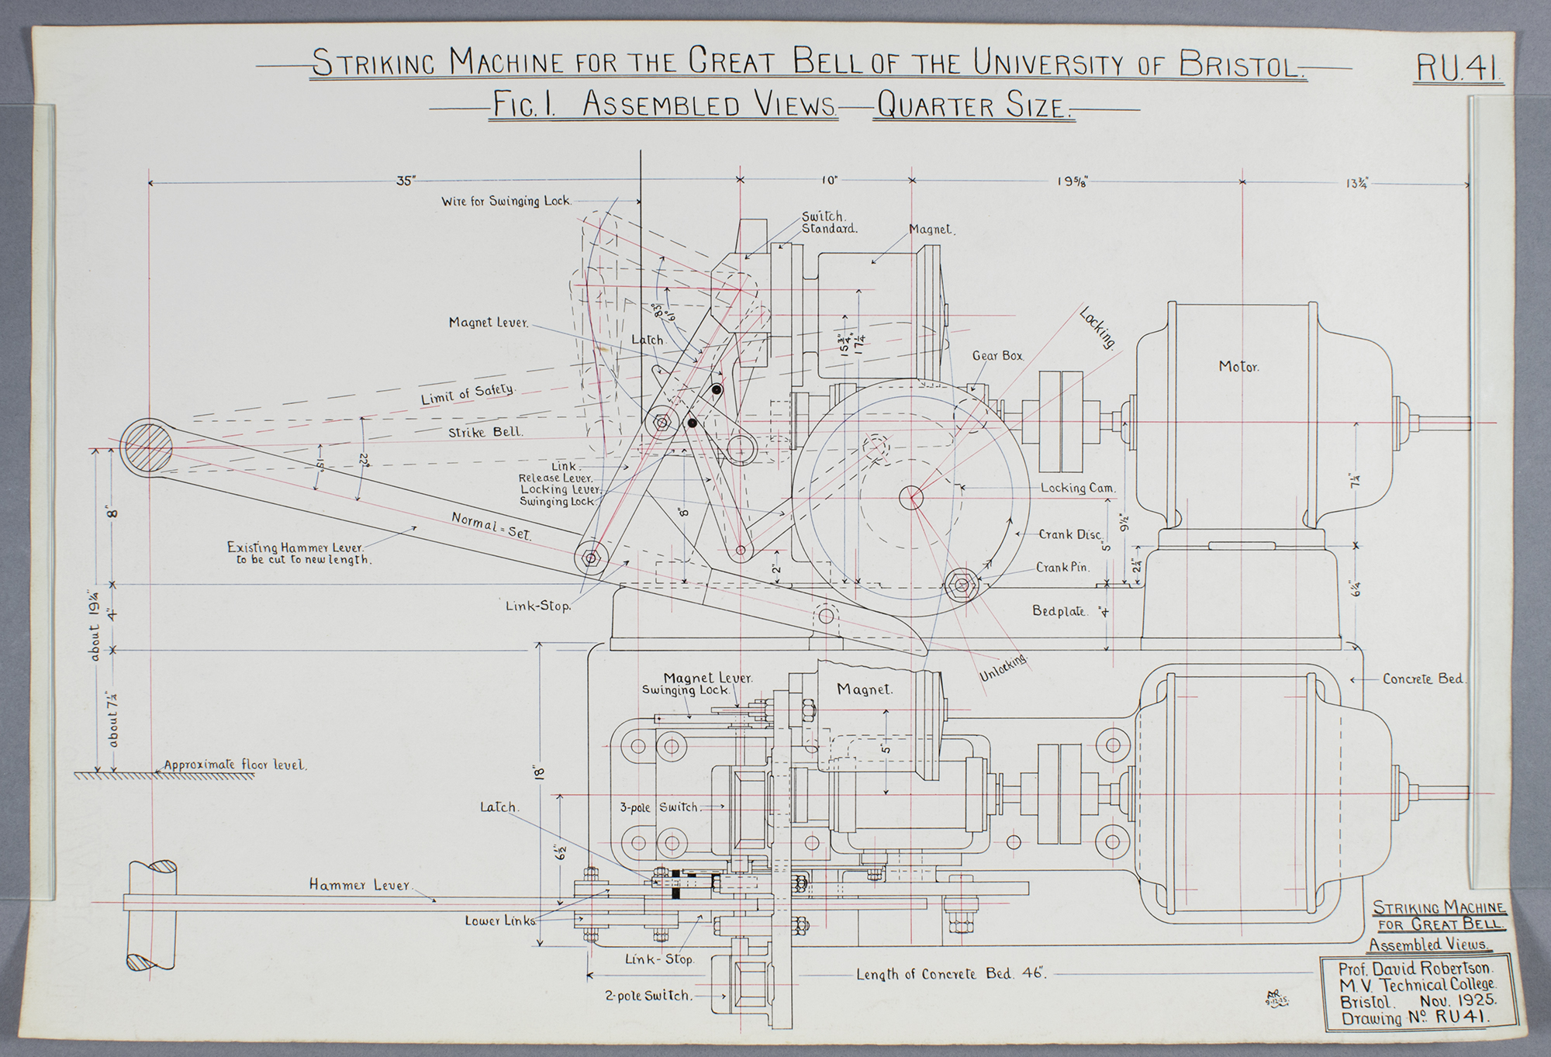
Task: Click the 'Concrete Bed' label on right
Action: coord(1423,679)
